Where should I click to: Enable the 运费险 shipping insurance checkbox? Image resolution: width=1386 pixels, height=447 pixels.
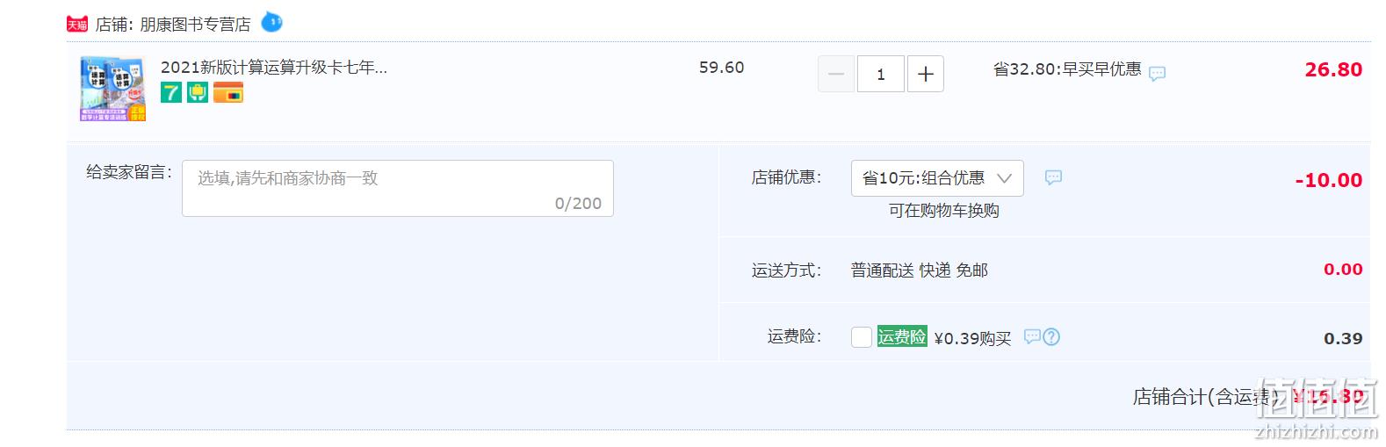point(862,337)
